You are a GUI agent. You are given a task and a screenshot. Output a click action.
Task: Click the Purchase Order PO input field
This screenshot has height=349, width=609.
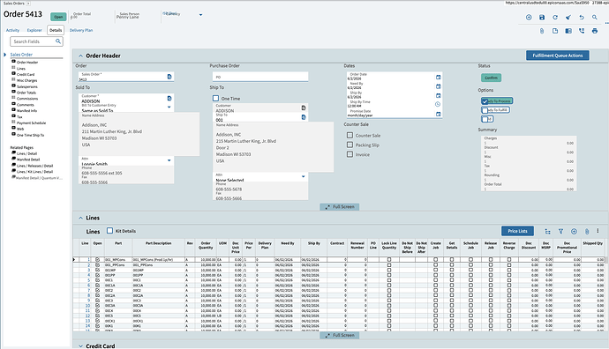coord(260,77)
